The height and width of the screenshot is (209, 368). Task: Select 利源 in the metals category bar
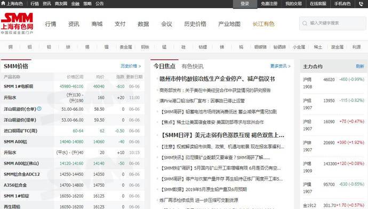356,47
